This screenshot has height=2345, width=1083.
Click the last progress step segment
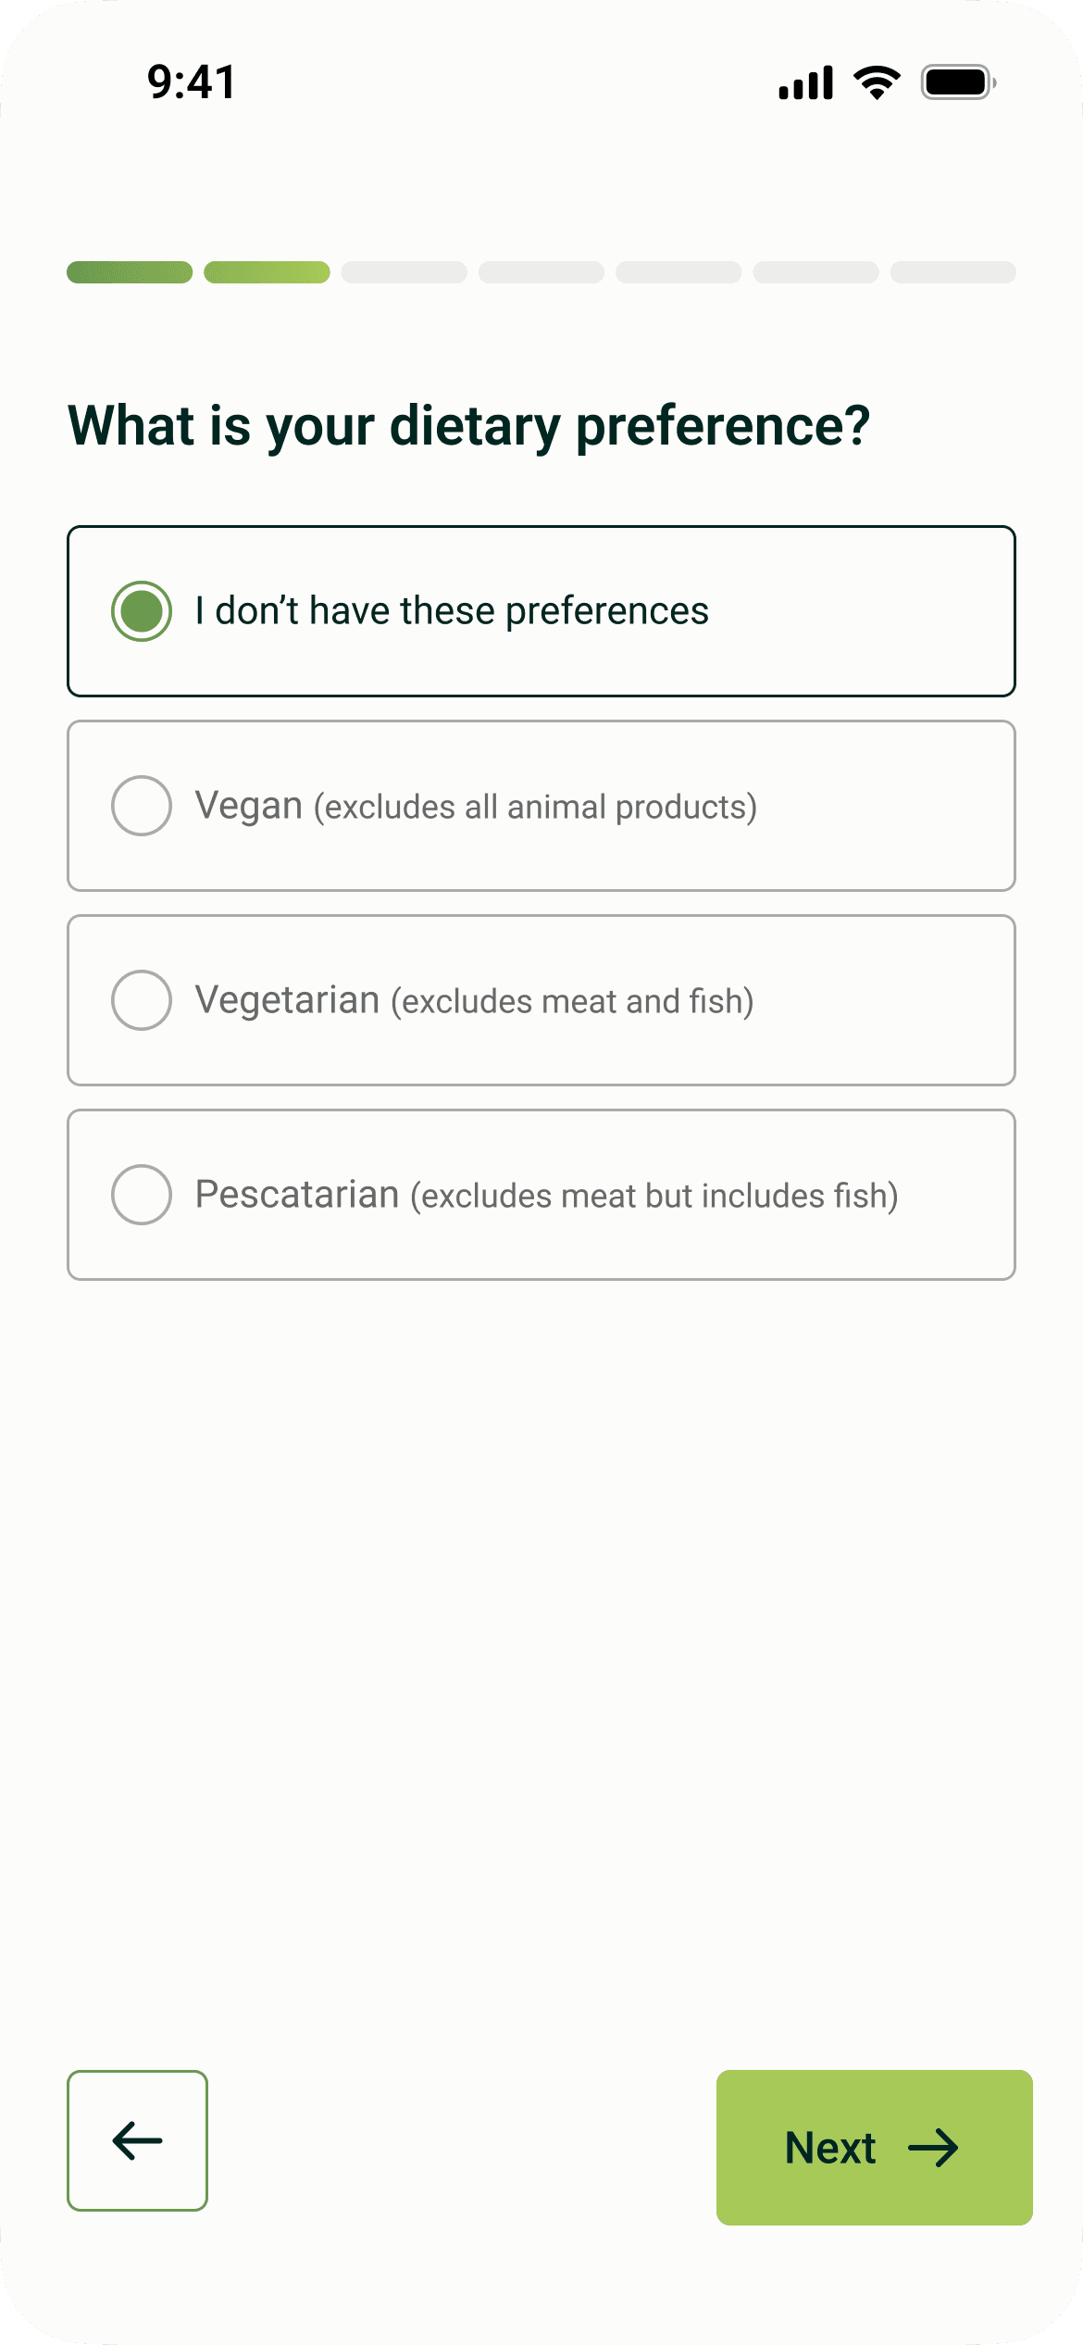click(953, 272)
